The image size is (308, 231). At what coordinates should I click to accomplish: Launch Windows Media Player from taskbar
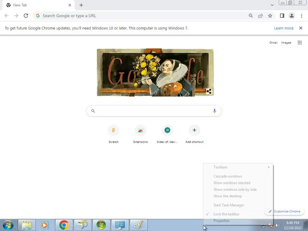[x=45, y=225]
